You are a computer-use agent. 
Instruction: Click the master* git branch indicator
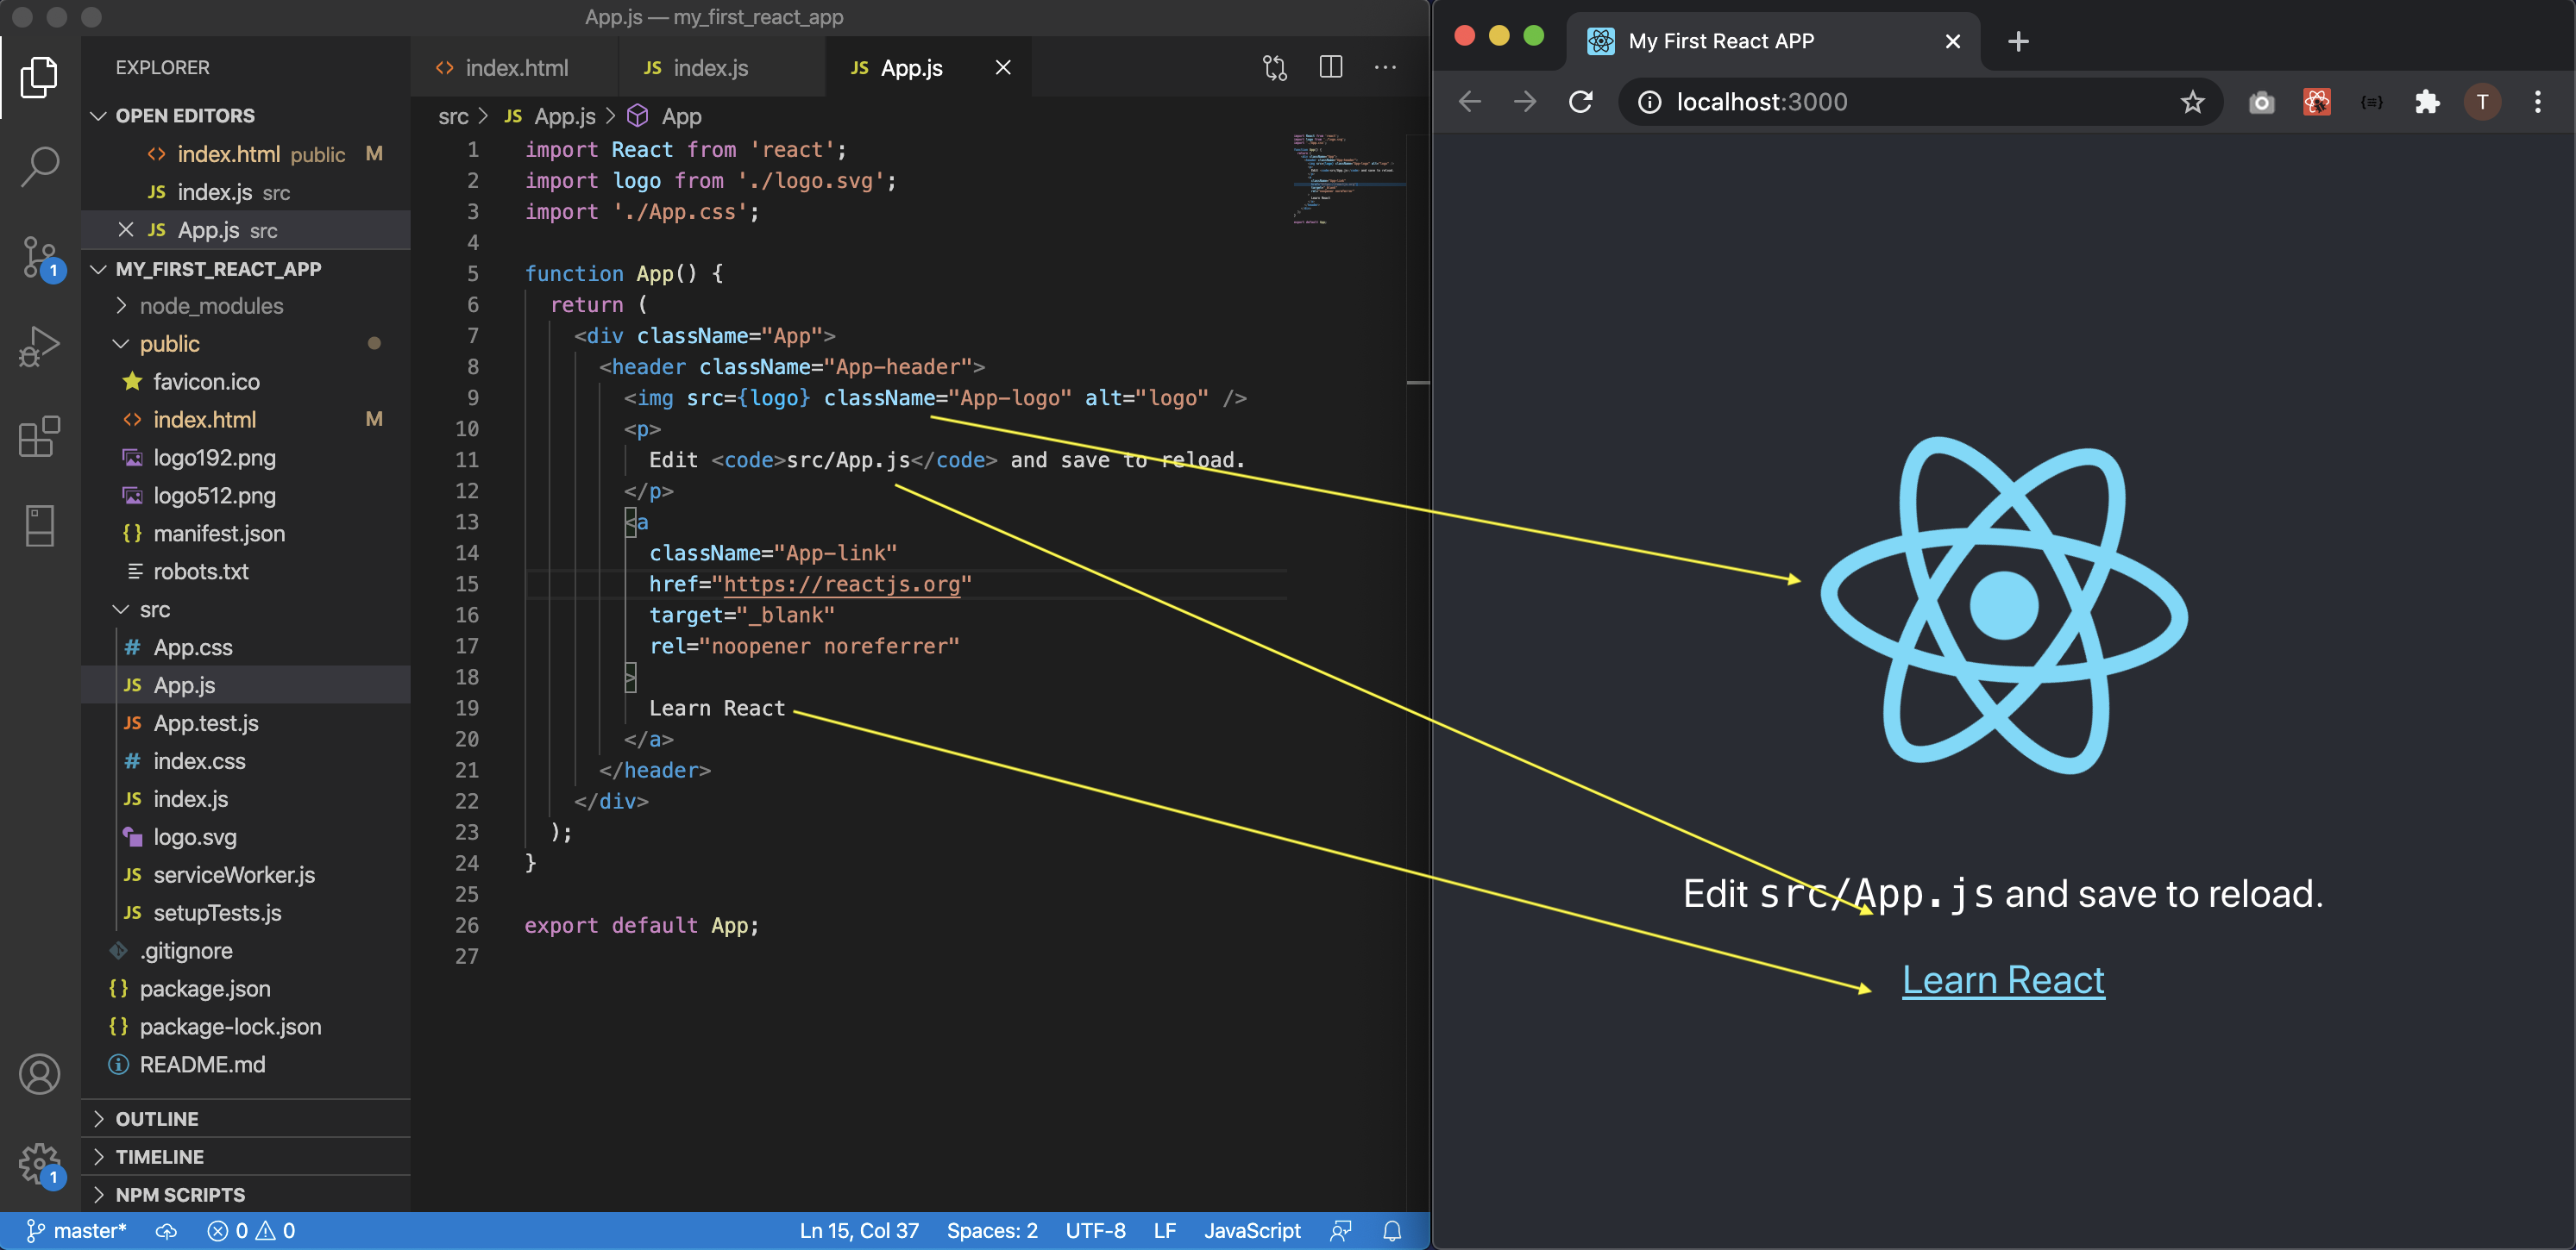[x=76, y=1231]
